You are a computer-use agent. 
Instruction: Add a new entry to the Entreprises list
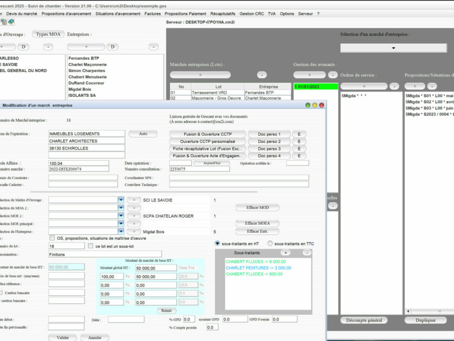86,47
